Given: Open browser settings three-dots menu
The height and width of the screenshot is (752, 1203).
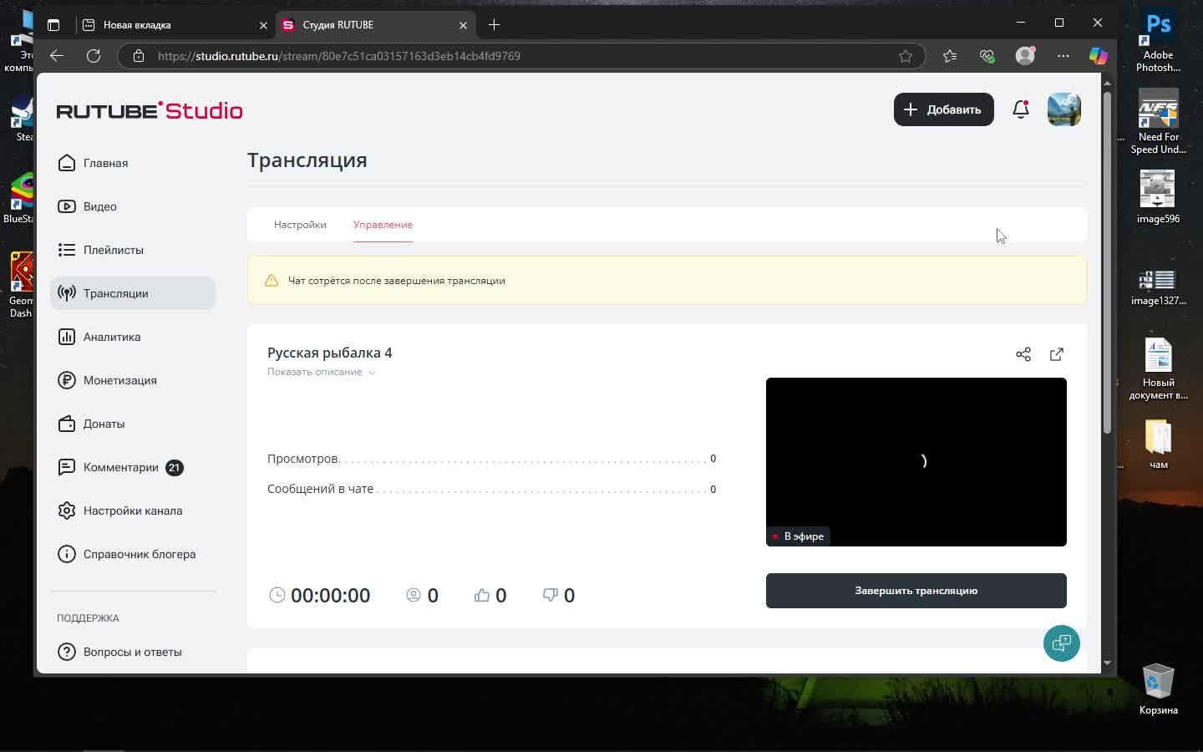Looking at the screenshot, I should point(1063,56).
